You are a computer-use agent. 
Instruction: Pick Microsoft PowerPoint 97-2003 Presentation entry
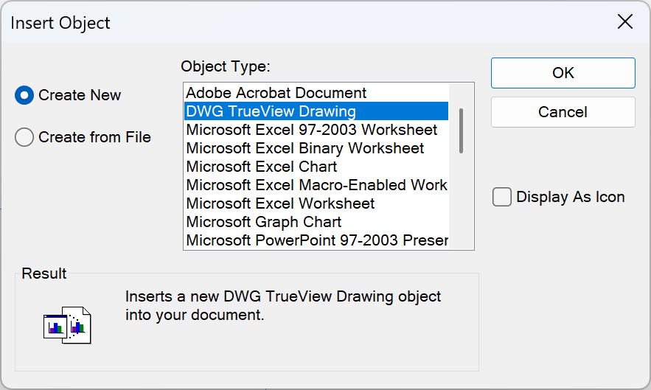tap(316, 240)
